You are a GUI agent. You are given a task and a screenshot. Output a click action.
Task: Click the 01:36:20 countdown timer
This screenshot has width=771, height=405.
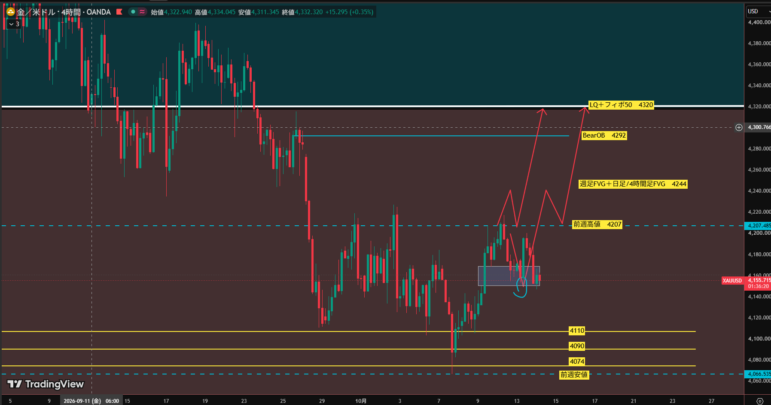coord(758,286)
